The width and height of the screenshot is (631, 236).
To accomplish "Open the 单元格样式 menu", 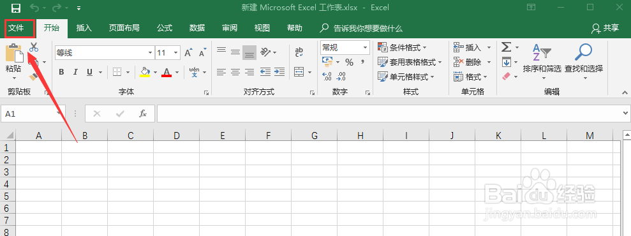I will (x=406, y=77).
